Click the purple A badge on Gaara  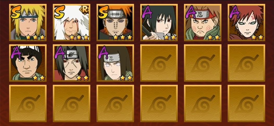(234, 12)
